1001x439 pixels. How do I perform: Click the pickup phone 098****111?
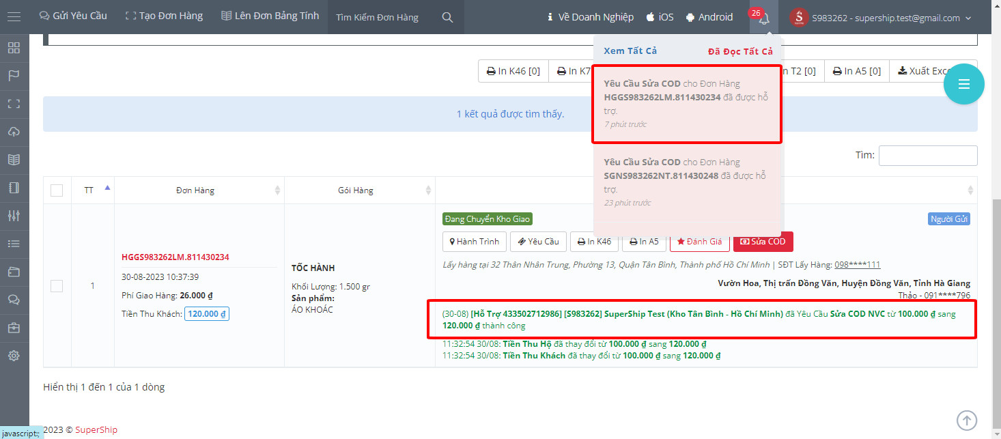point(857,264)
